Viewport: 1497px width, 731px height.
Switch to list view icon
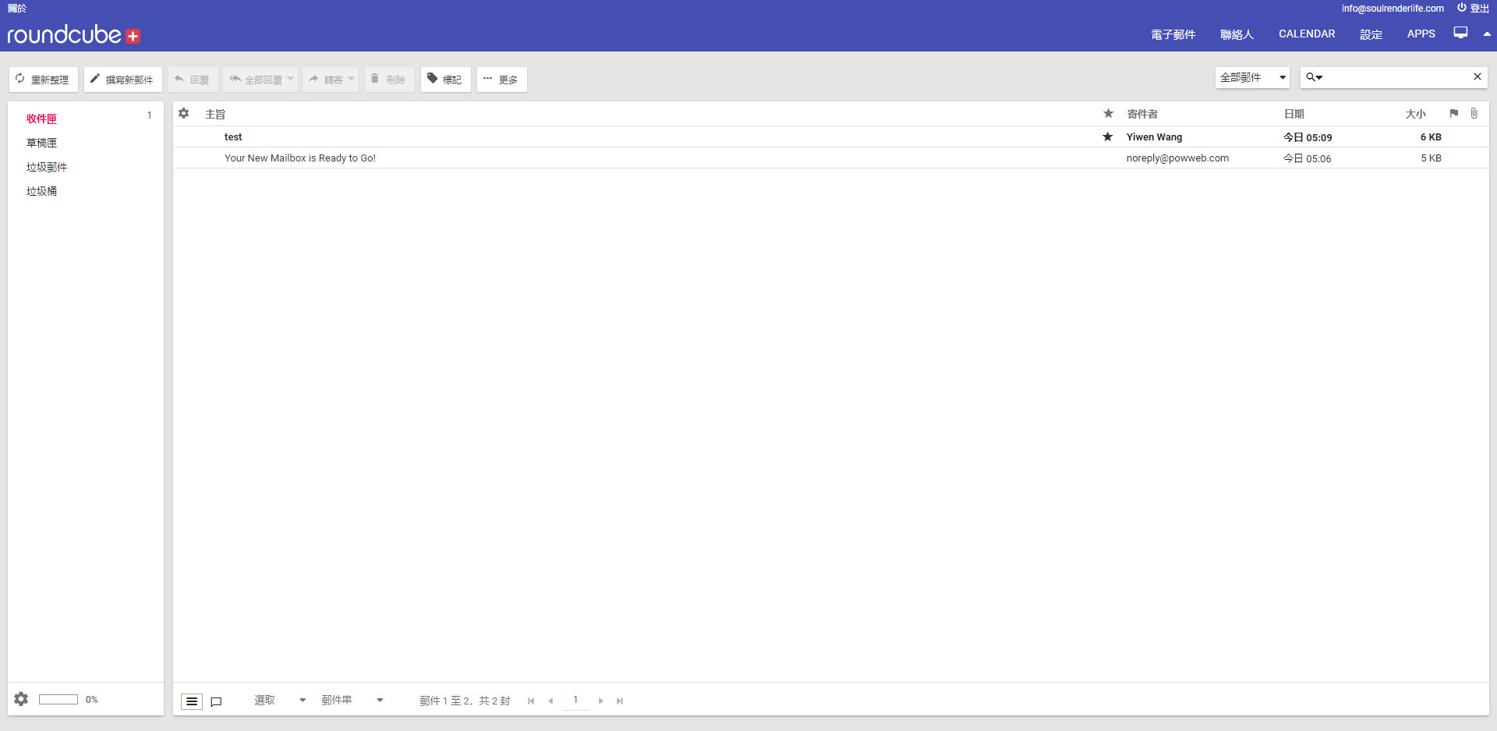click(192, 701)
